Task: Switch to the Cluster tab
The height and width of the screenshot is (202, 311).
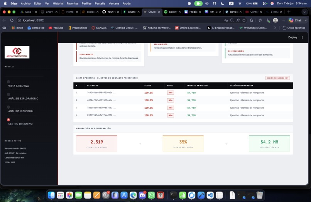Action: pyautogui.click(x=130, y=12)
